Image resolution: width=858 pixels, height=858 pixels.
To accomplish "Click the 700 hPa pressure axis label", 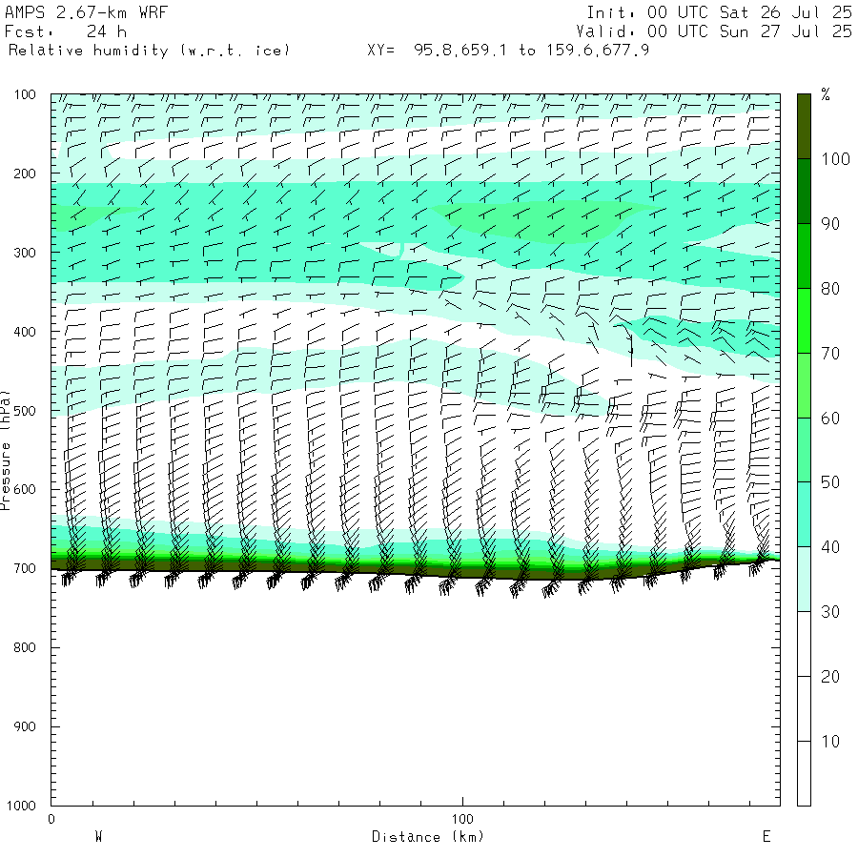I will coord(25,568).
